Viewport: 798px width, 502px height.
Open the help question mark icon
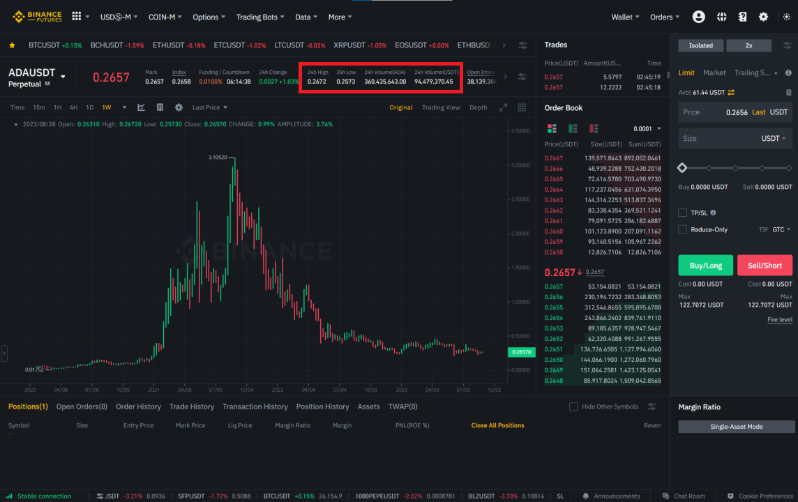click(x=742, y=17)
